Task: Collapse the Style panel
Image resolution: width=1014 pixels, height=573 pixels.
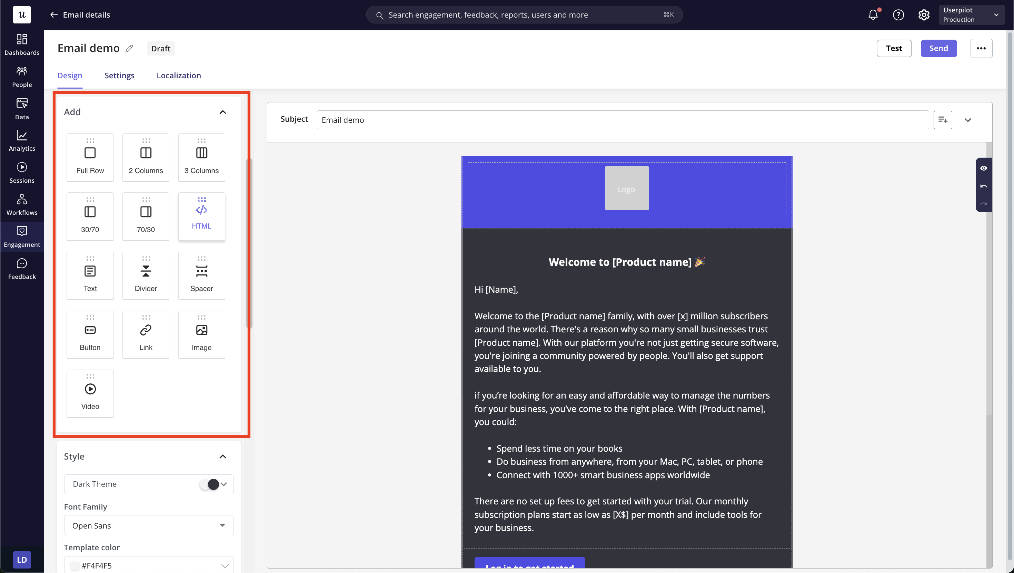Action: tap(223, 456)
